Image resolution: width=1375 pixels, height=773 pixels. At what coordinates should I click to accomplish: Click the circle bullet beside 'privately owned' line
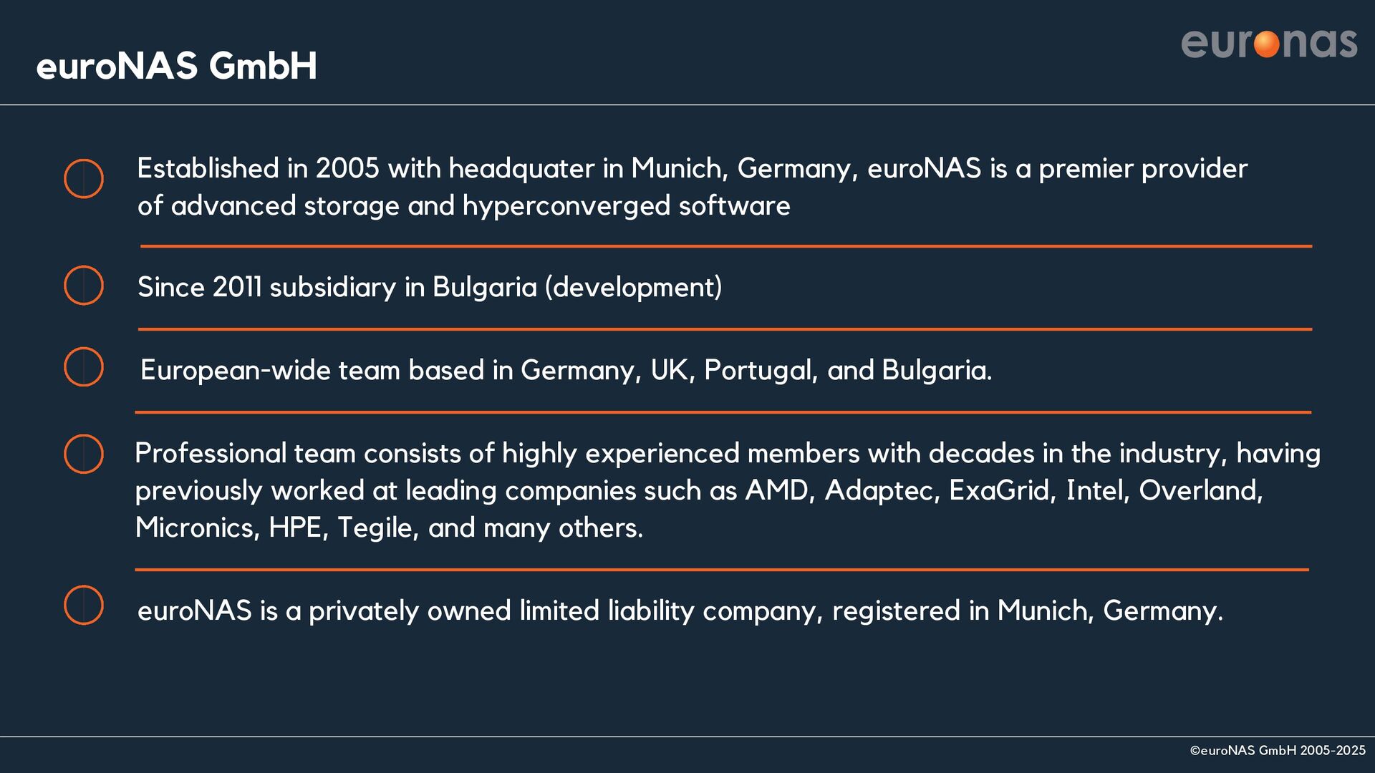pyautogui.click(x=84, y=606)
